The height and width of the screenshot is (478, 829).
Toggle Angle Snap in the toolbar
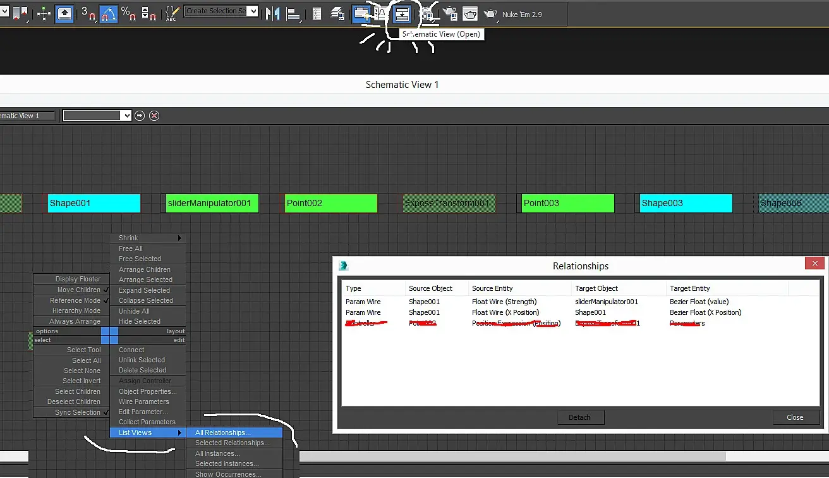109,13
